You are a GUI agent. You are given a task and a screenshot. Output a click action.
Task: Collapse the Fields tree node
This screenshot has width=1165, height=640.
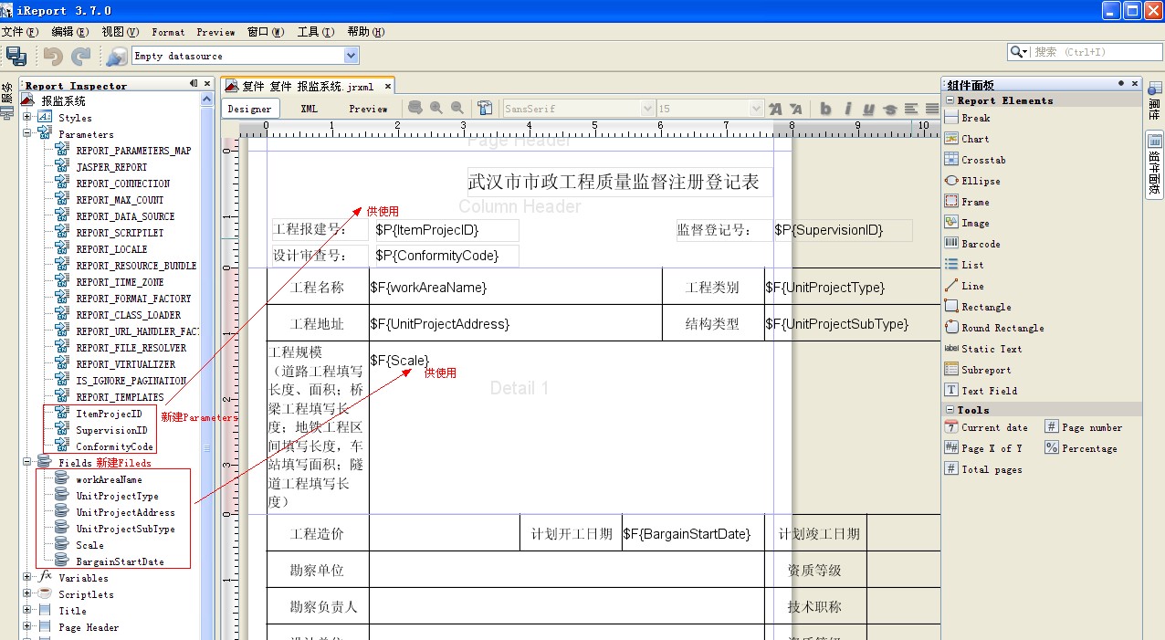[x=27, y=462]
